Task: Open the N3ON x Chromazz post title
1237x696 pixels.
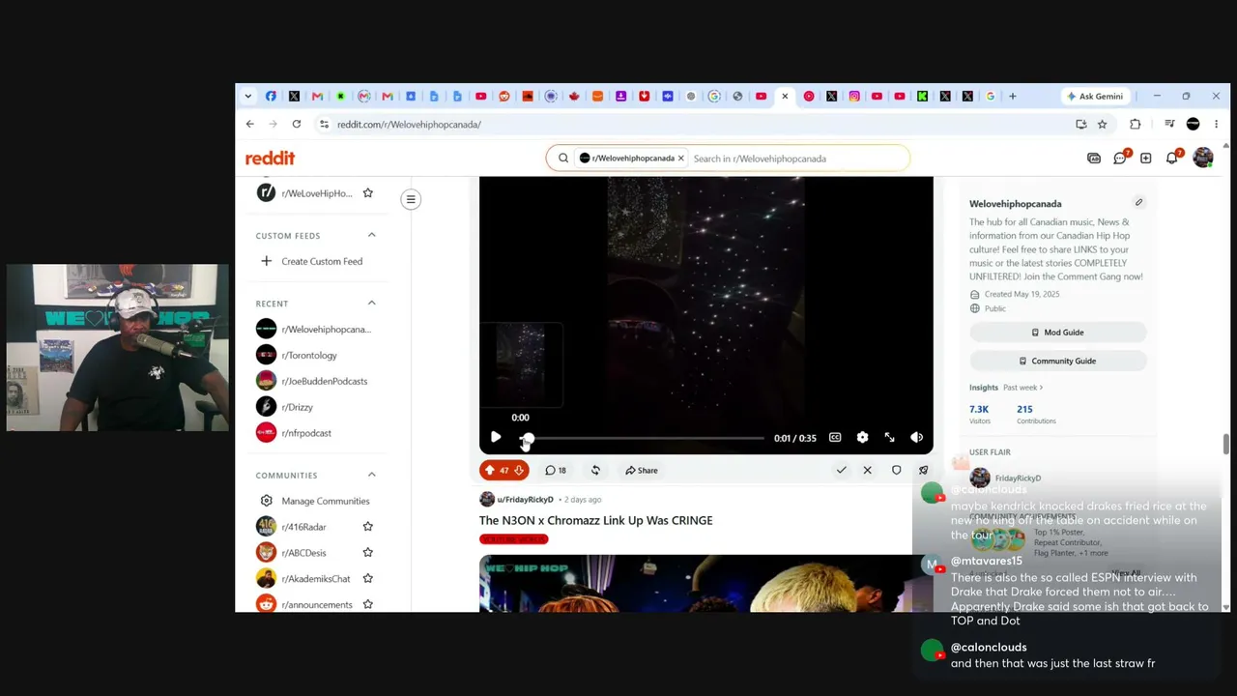Action: click(x=596, y=520)
